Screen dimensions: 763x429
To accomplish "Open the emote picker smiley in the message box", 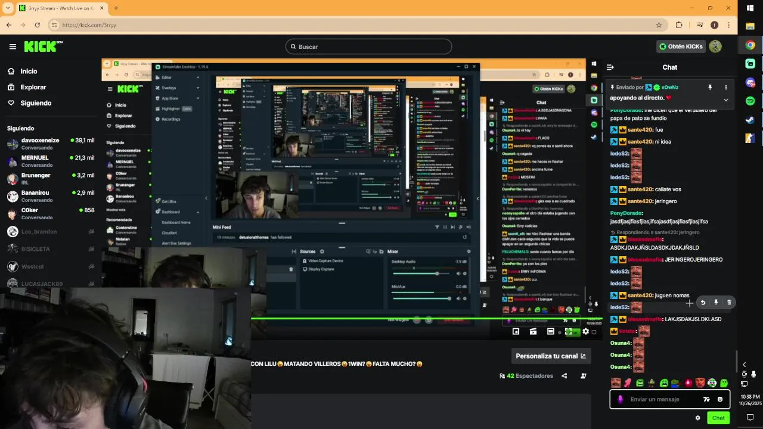I will pyautogui.click(x=720, y=399).
